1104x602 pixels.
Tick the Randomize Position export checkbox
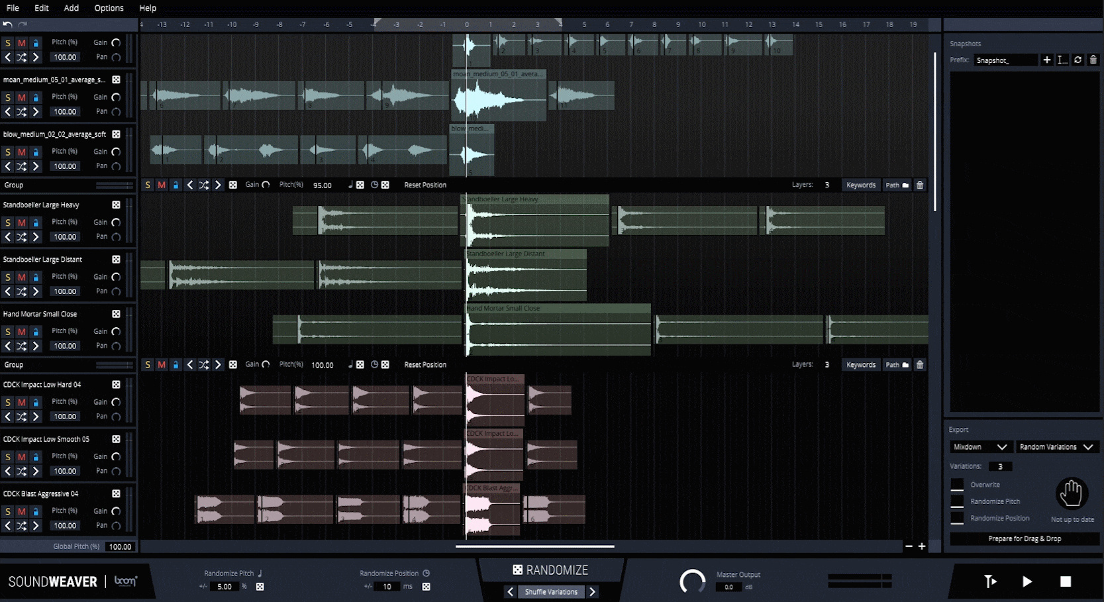point(957,519)
